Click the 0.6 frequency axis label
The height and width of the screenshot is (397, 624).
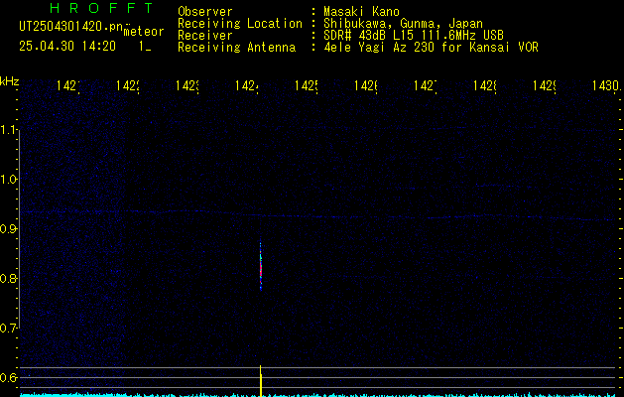tap(9, 377)
